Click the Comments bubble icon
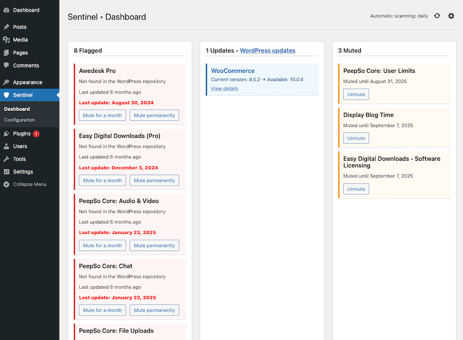The height and width of the screenshot is (340, 463). pos(6,65)
